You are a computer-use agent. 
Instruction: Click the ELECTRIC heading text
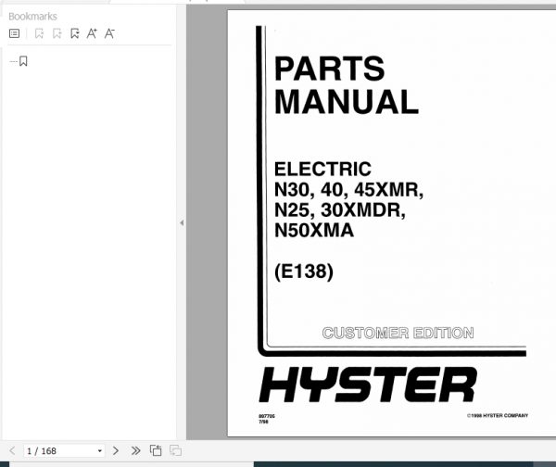pyautogui.click(x=322, y=169)
